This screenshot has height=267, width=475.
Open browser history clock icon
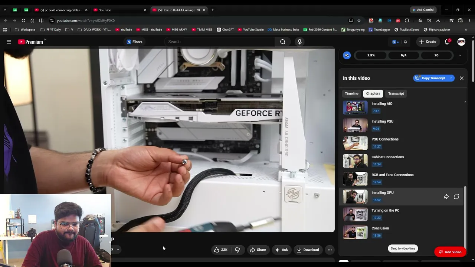click(429, 20)
